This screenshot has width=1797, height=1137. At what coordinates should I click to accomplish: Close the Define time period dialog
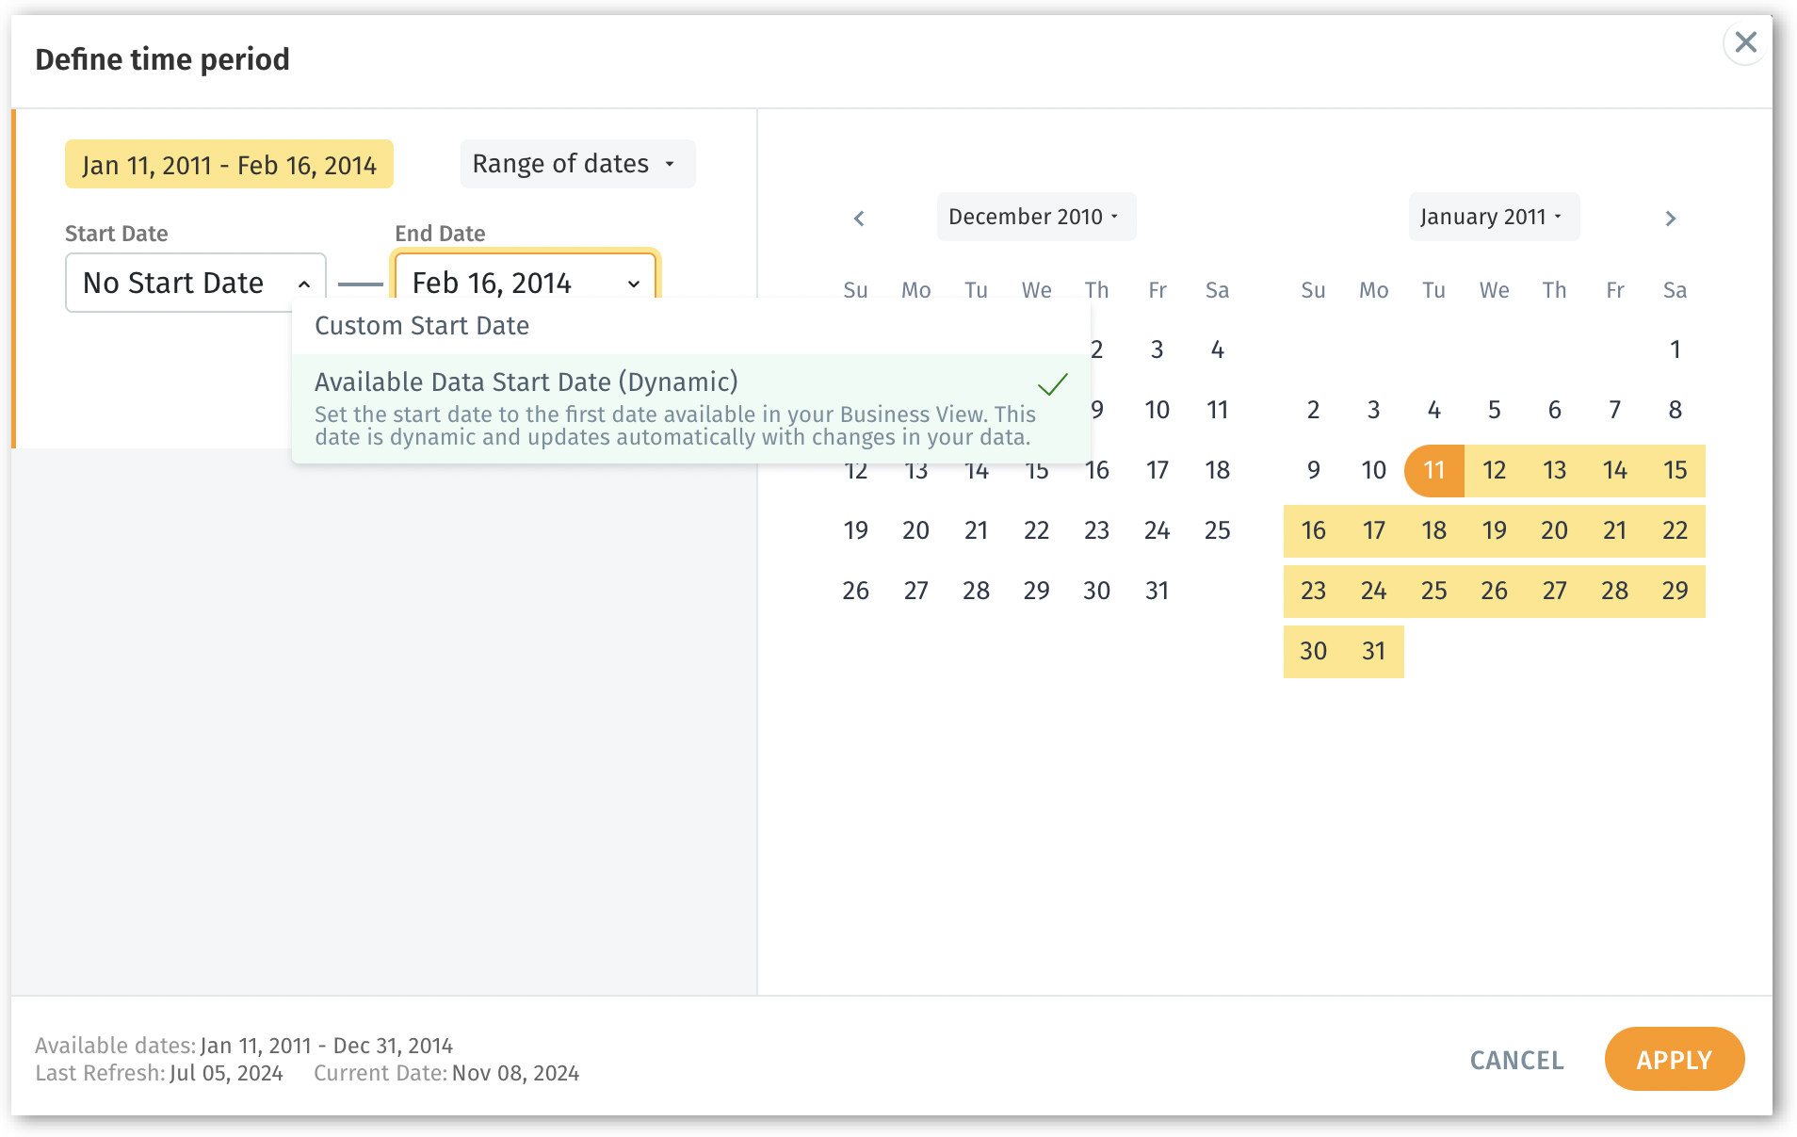pyautogui.click(x=1745, y=42)
